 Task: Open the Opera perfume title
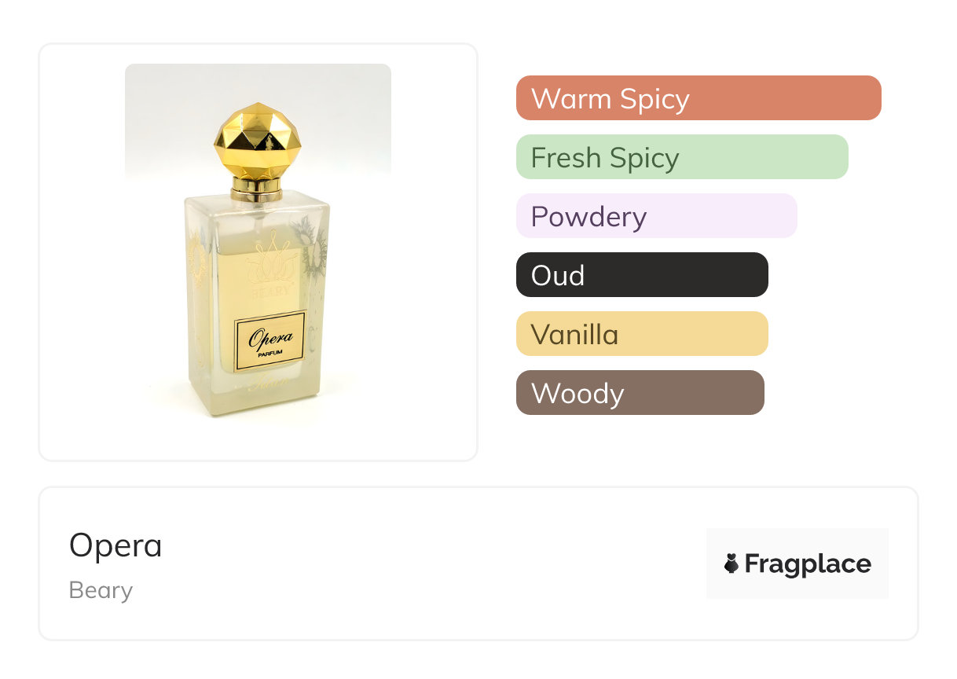(115, 545)
